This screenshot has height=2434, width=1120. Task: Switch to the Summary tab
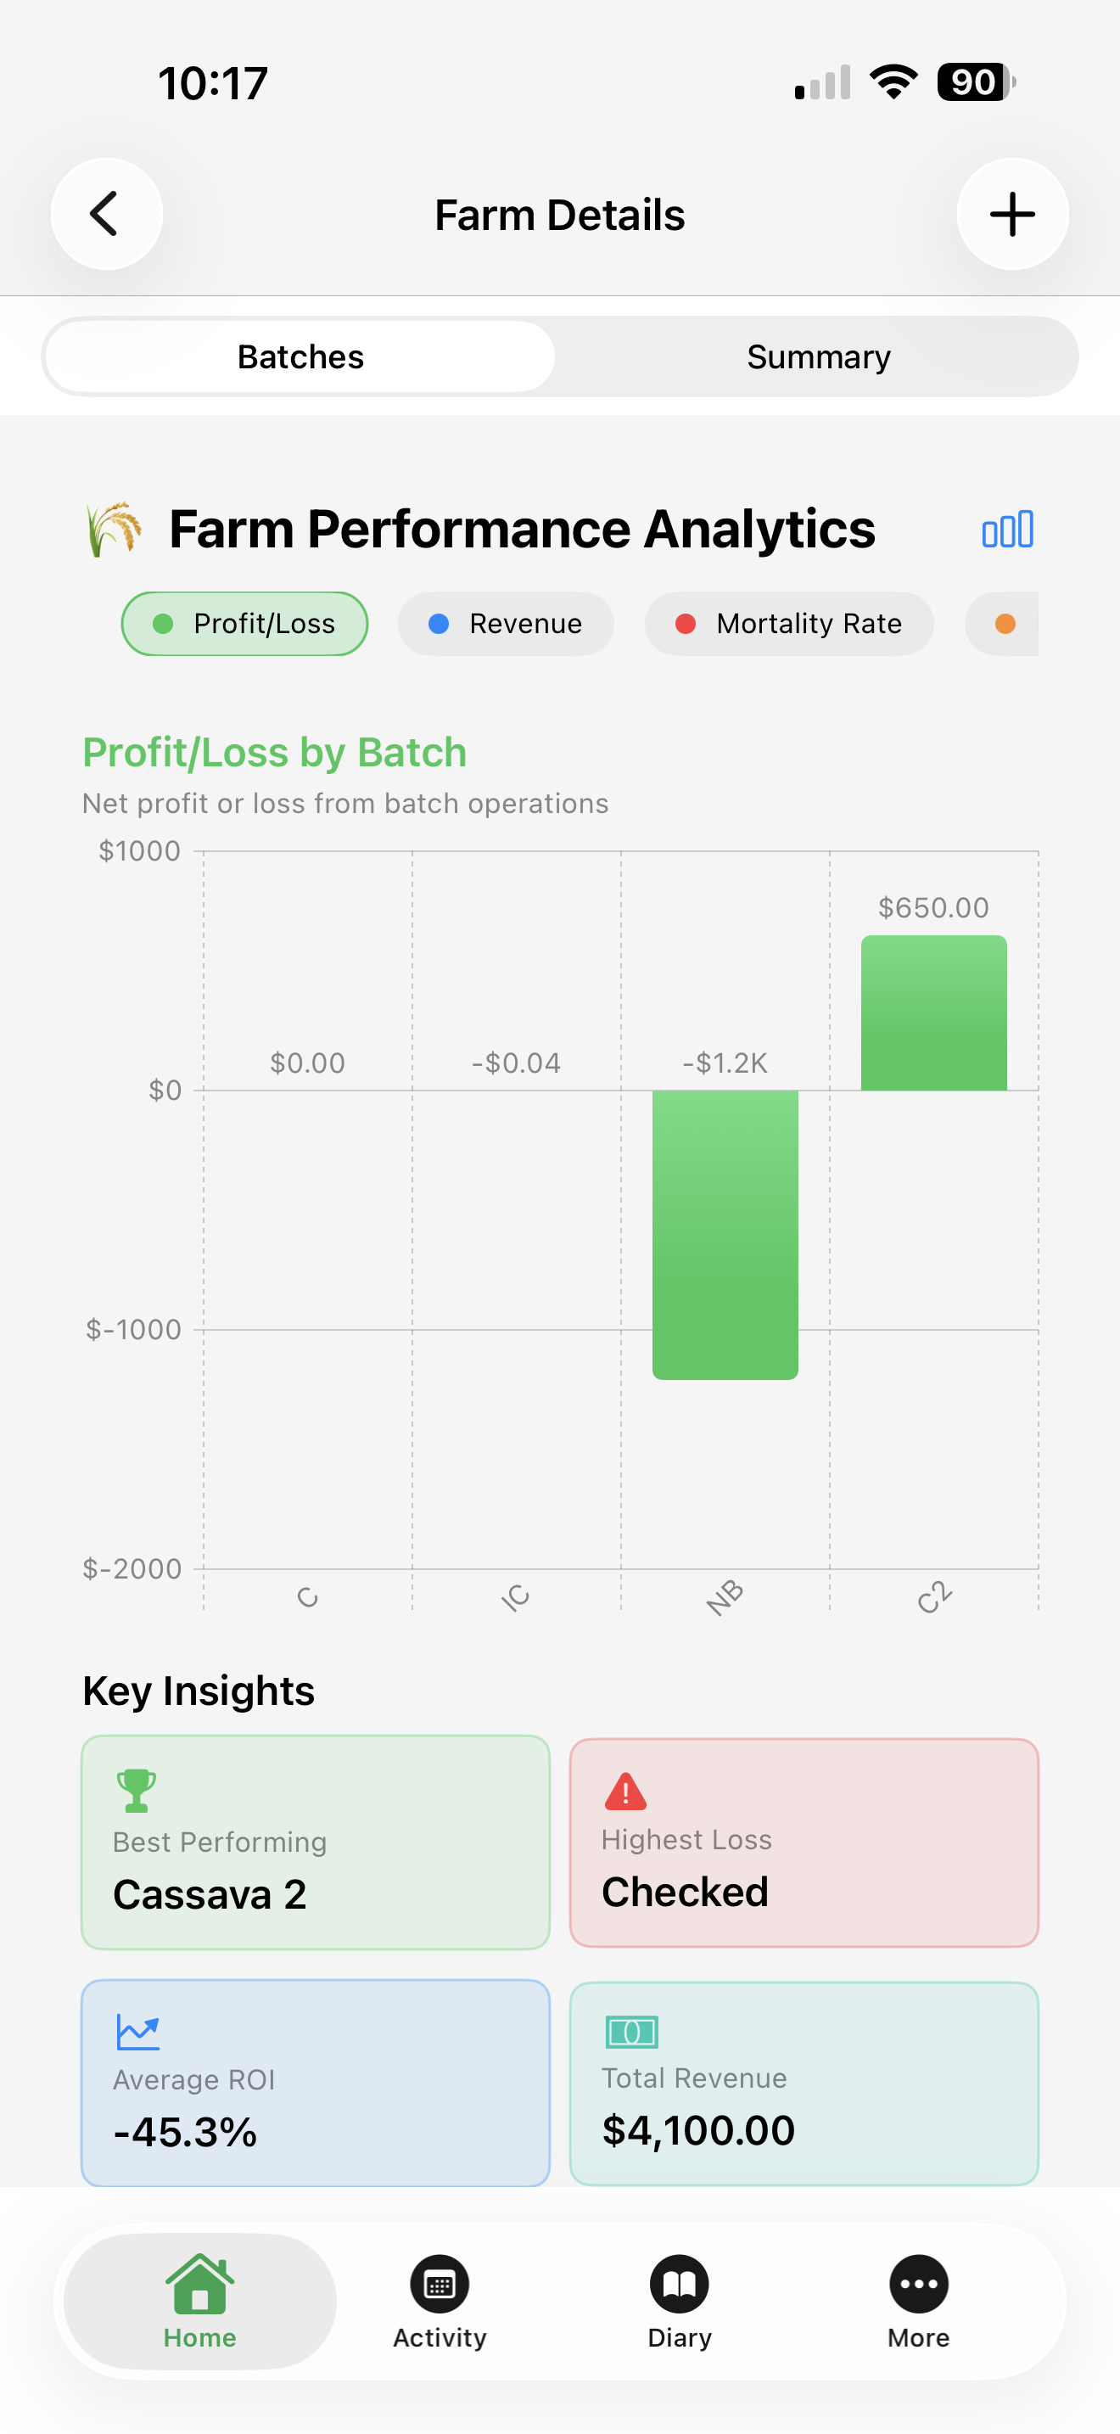coord(818,357)
